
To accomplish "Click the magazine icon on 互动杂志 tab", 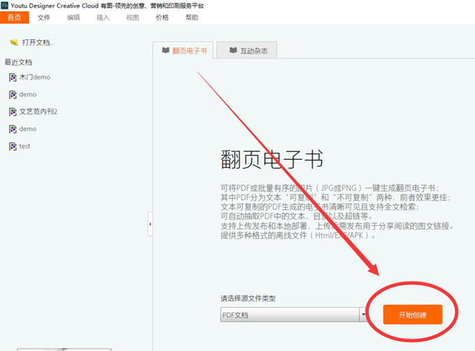I will point(230,51).
